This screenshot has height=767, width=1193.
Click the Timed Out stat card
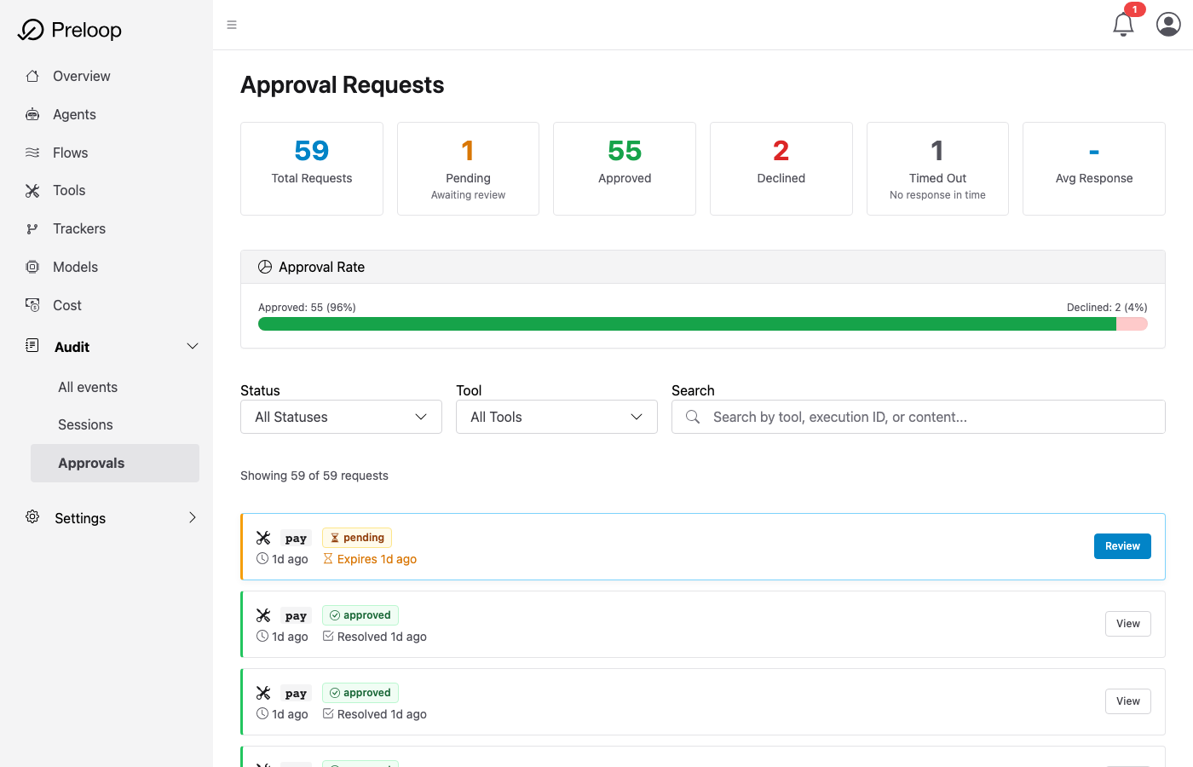[x=937, y=169]
